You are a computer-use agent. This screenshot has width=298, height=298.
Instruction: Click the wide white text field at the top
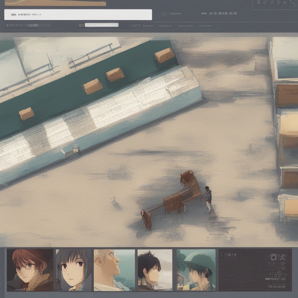coord(78,15)
